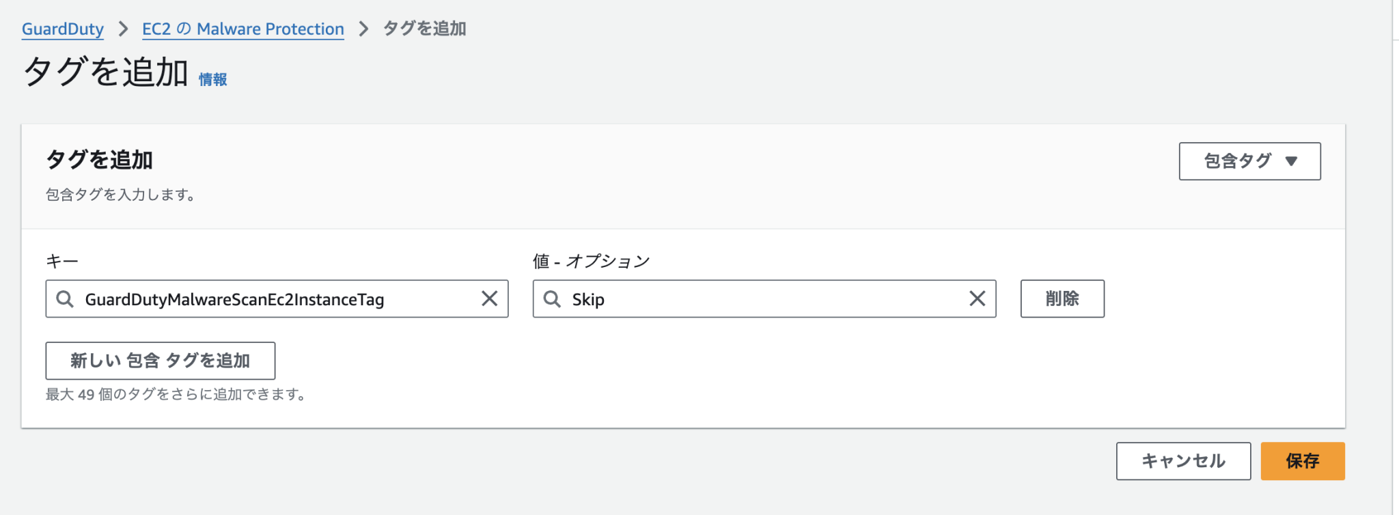Clear the GuardDutyMalwareScanEc2InstanceTag key with the X icon
This screenshot has width=1399, height=515.
click(x=490, y=298)
